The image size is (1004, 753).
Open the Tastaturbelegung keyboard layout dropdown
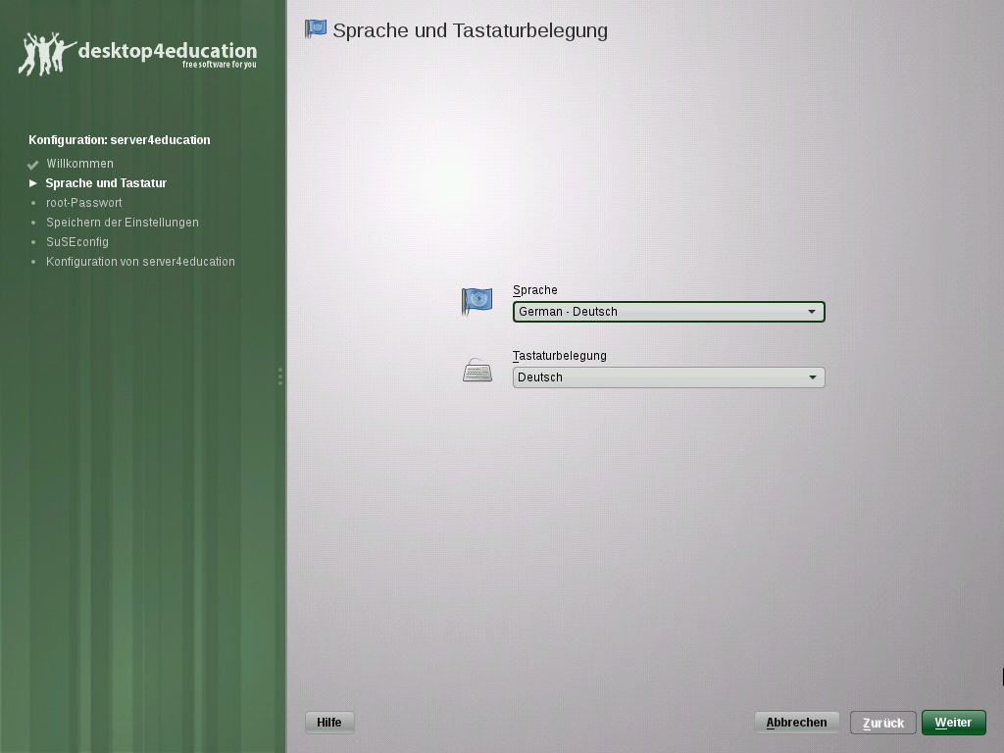pyautogui.click(x=668, y=377)
